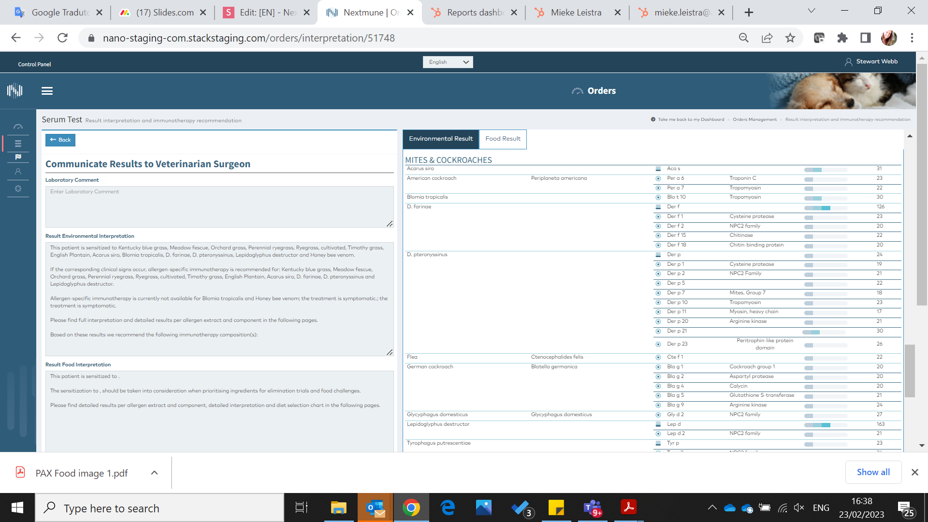Click the Laboratory Comment text field
Screen dimensions: 928x522
point(219,206)
